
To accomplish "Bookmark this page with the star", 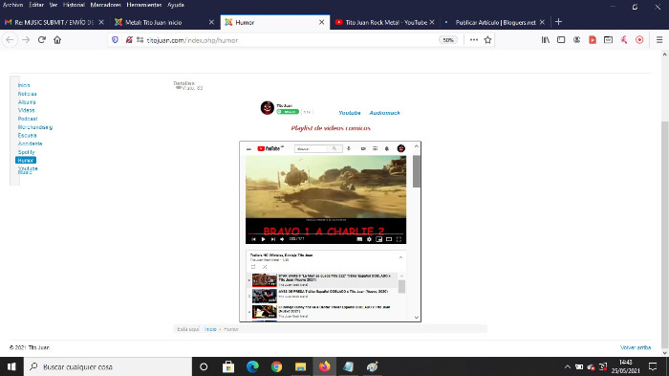I will 487,40.
